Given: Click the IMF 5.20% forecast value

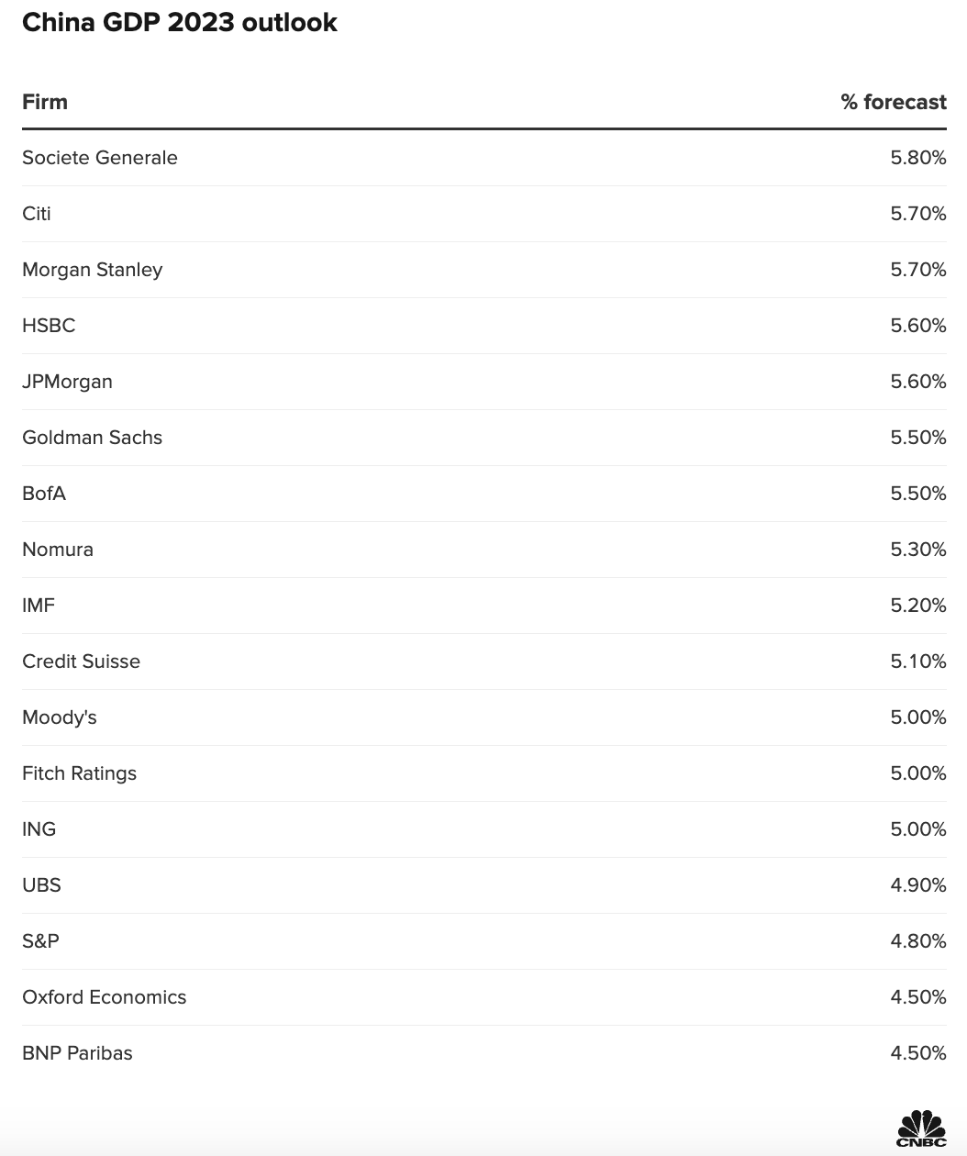Looking at the screenshot, I should pos(917,606).
